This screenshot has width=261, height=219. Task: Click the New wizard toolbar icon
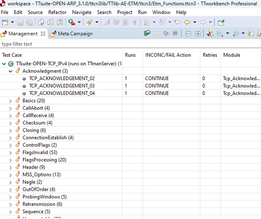coord(5,23)
